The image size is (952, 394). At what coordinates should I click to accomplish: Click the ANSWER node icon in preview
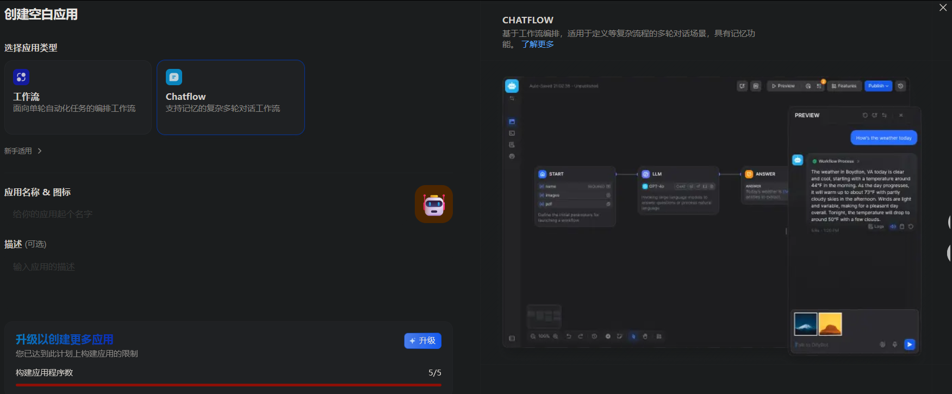click(749, 174)
